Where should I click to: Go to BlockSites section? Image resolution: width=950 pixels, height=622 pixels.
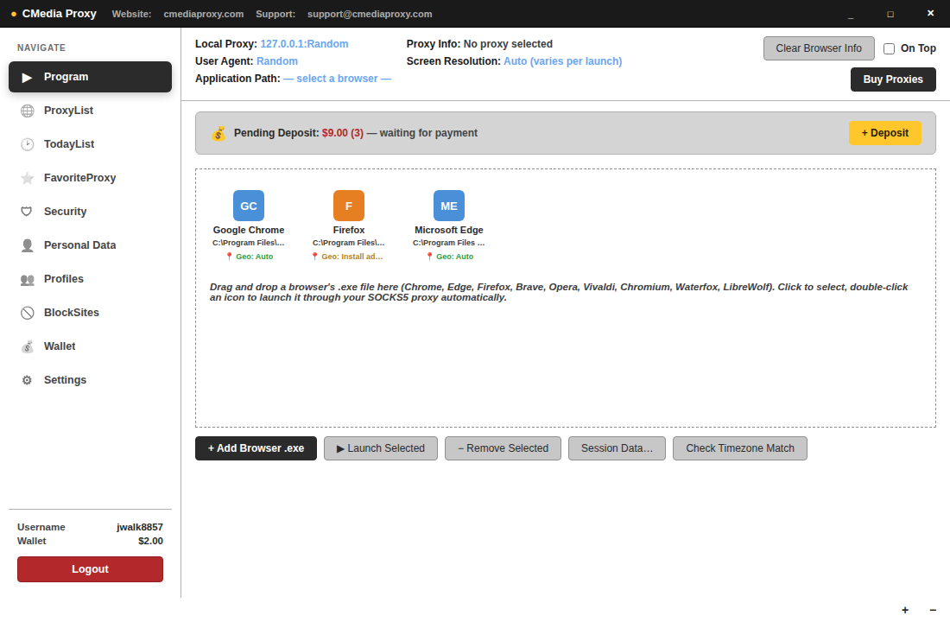(x=72, y=313)
